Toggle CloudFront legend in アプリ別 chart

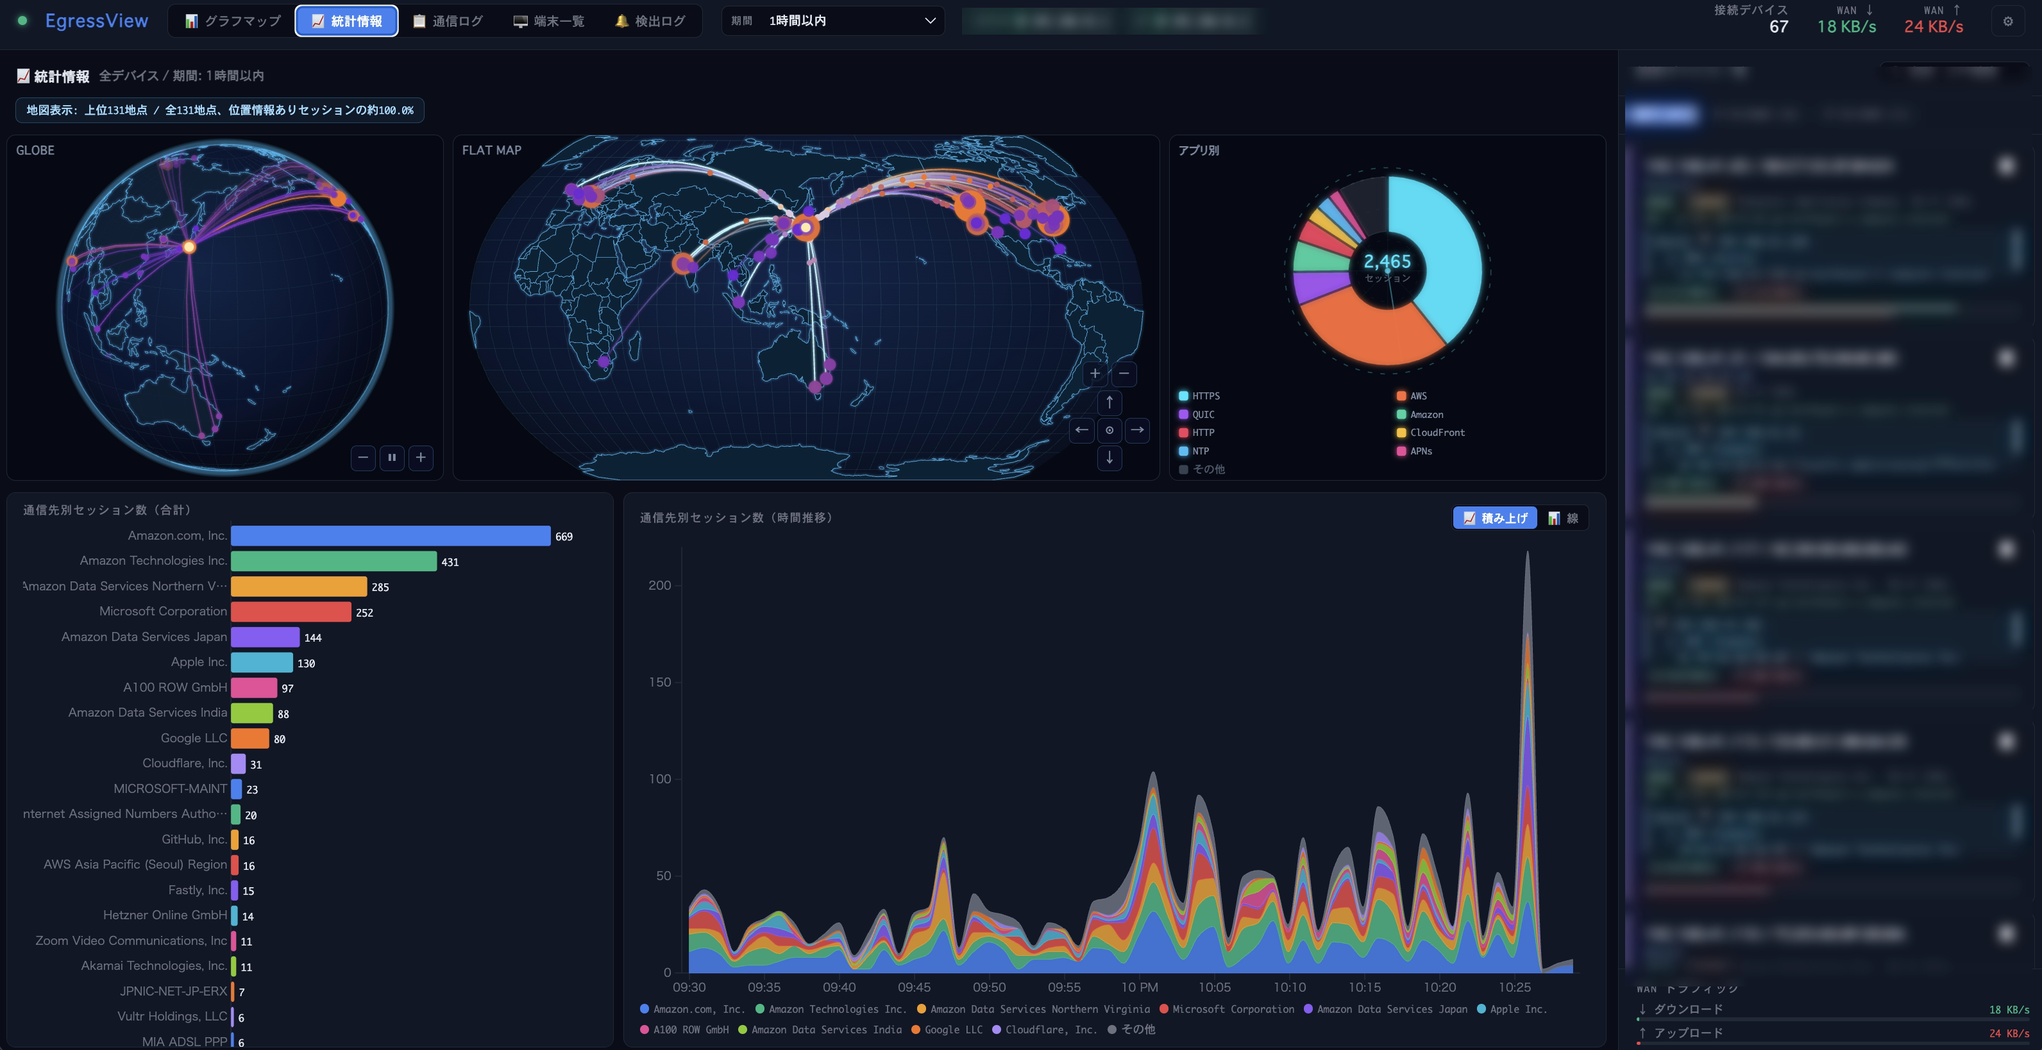(1431, 433)
